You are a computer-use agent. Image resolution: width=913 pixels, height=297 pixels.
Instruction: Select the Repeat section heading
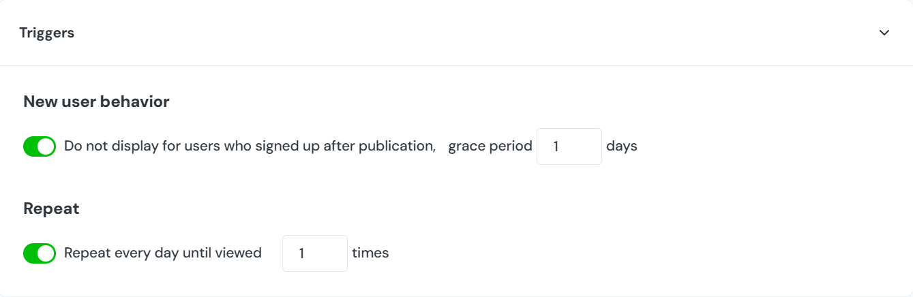(51, 208)
